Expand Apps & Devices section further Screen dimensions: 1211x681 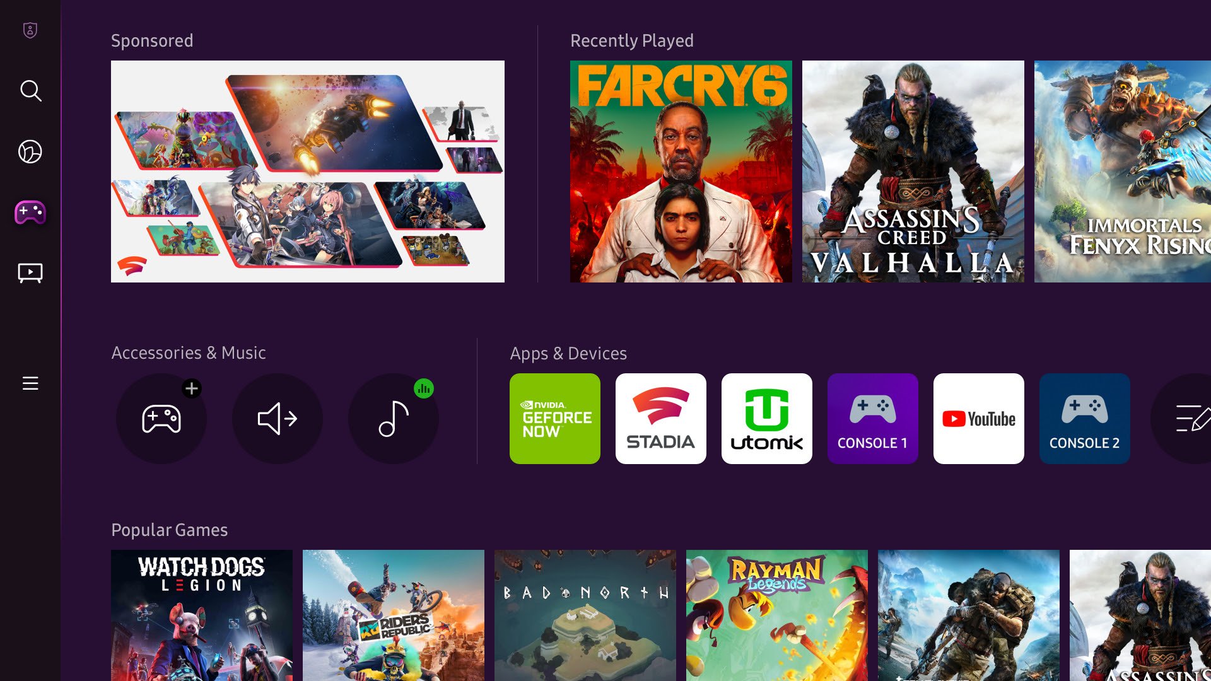tap(1190, 418)
